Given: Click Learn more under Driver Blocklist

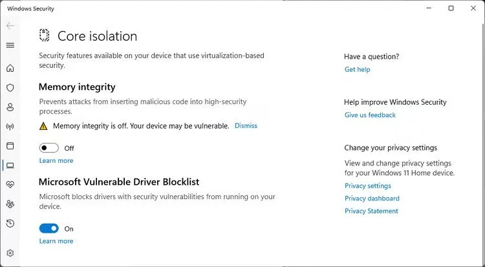Looking at the screenshot, I should (x=56, y=241).
